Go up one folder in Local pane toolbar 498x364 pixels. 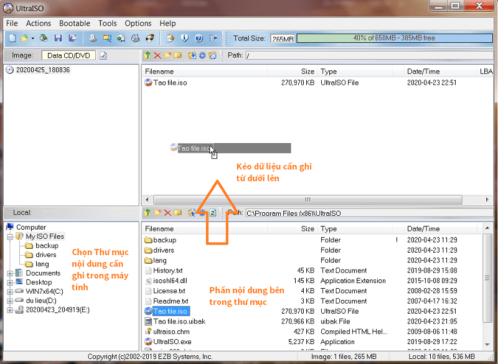click(147, 213)
